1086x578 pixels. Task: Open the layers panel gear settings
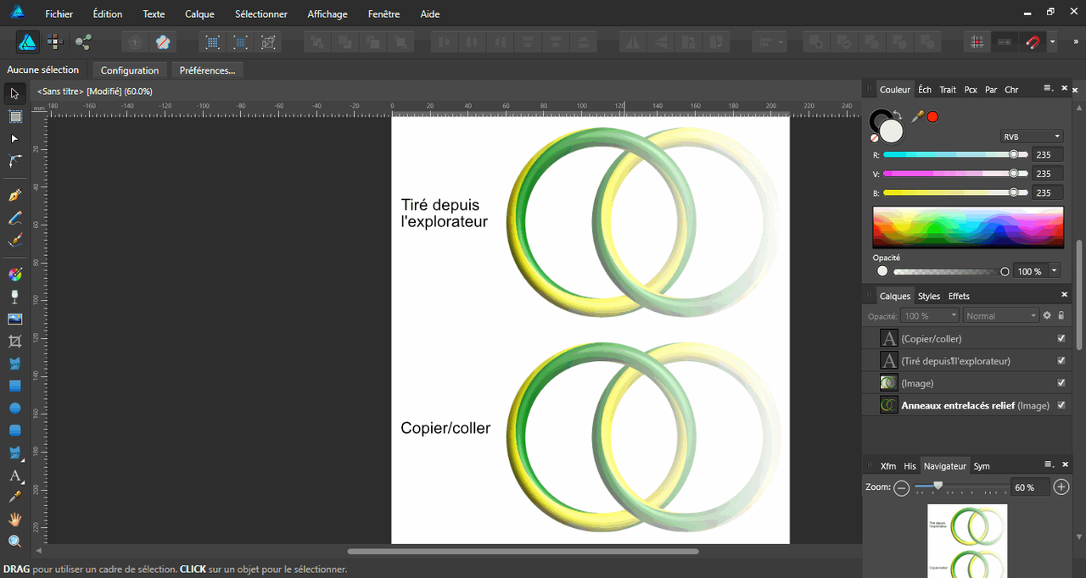click(x=1047, y=315)
